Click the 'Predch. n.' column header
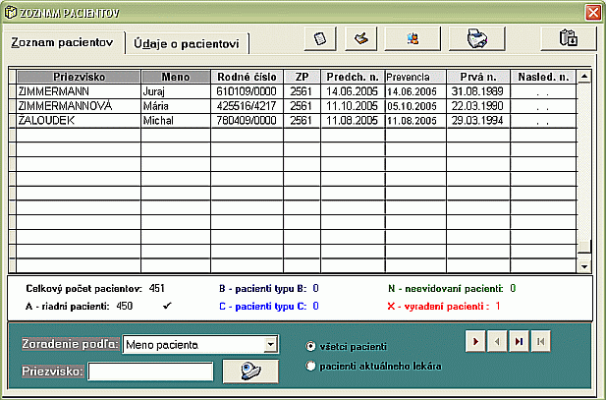Viewport: 606px width, 400px height. point(353,77)
